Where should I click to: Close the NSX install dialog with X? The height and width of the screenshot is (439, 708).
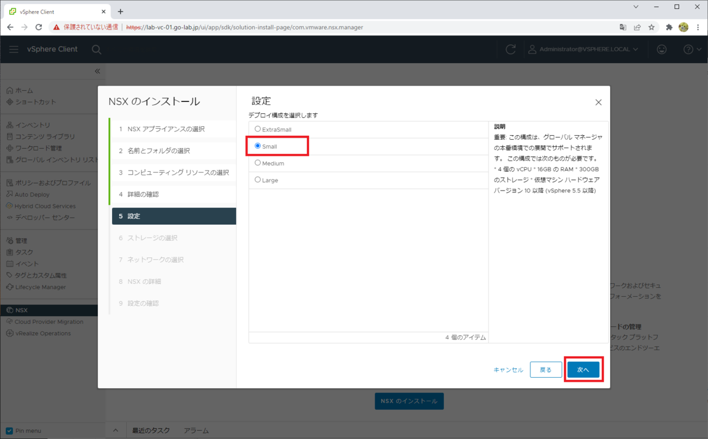[598, 102]
